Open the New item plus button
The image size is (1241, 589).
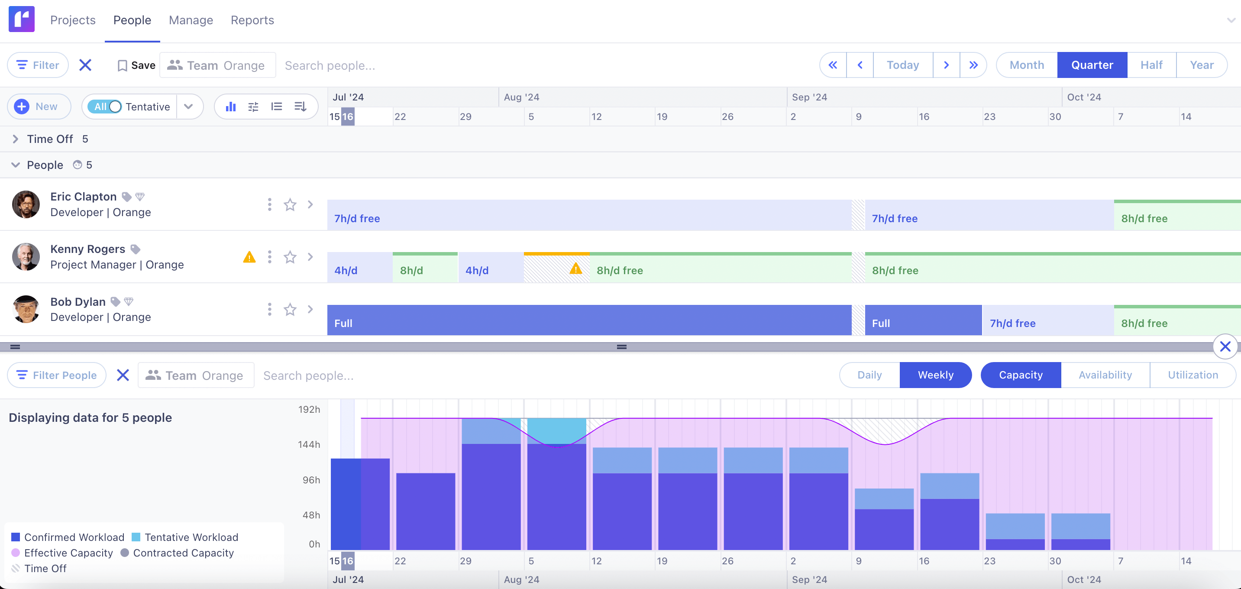click(22, 107)
